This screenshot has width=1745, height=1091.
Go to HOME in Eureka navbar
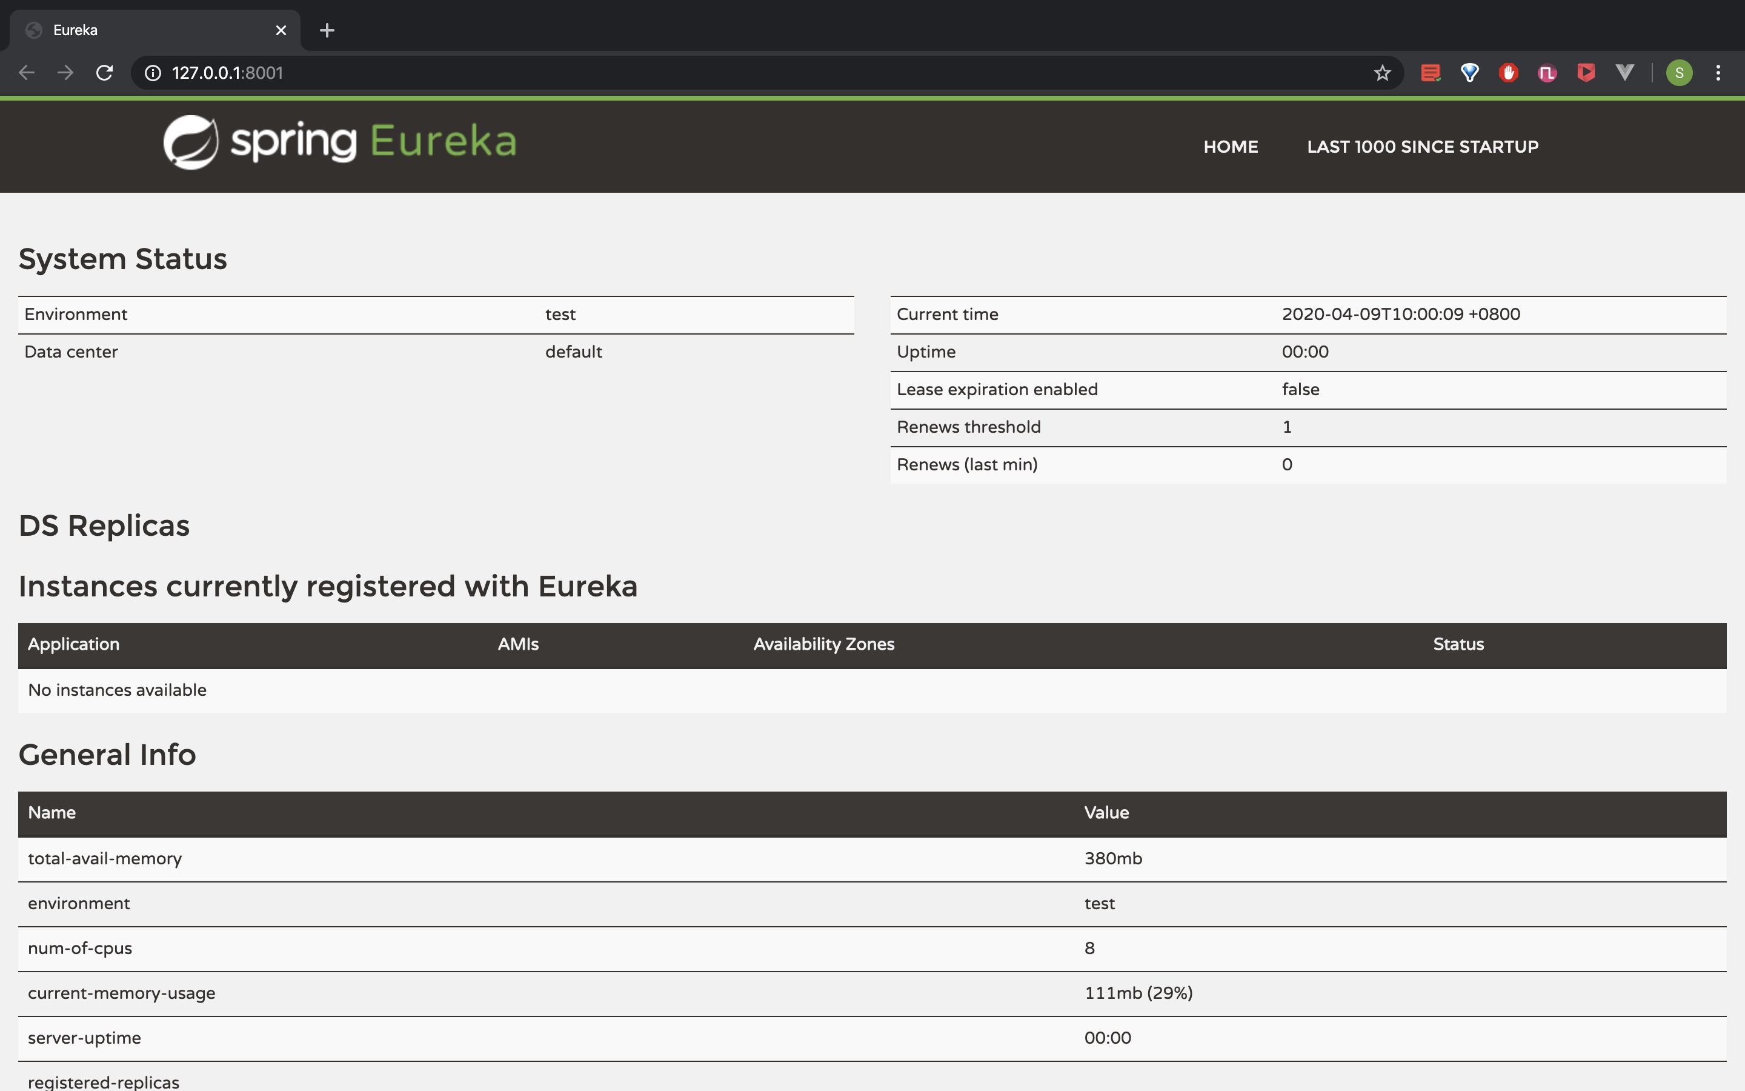[x=1230, y=147]
